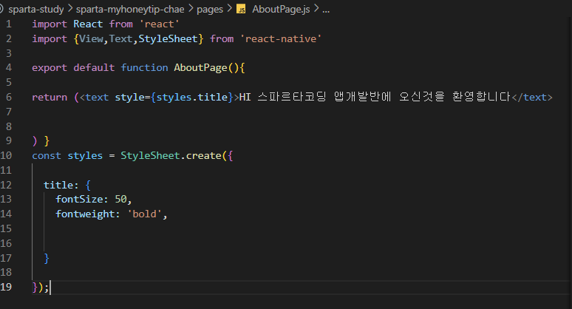The height and width of the screenshot is (309, 572).
Task: Click the 'const' keyword on line 10
Action: (47, 155)
